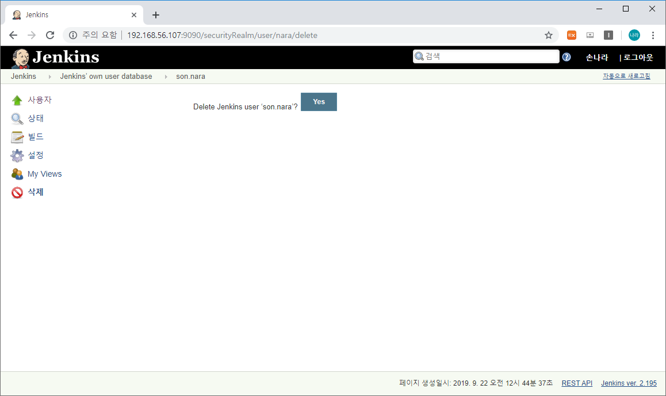Screen dimensions: 666x396
Task: Click the notepad 빌드 icon
Action: coord(17,137)
